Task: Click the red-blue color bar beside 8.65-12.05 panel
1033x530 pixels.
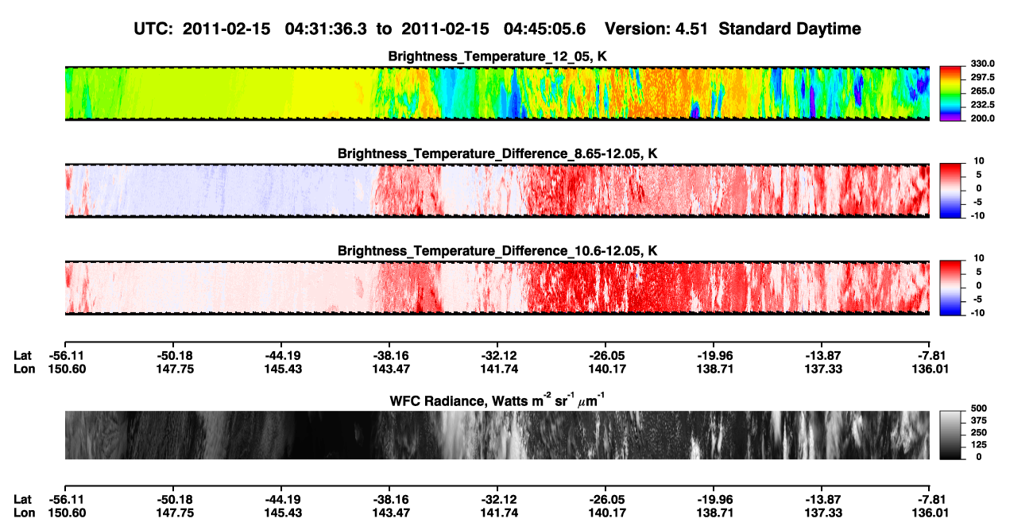Action: [x=950, y=191]
